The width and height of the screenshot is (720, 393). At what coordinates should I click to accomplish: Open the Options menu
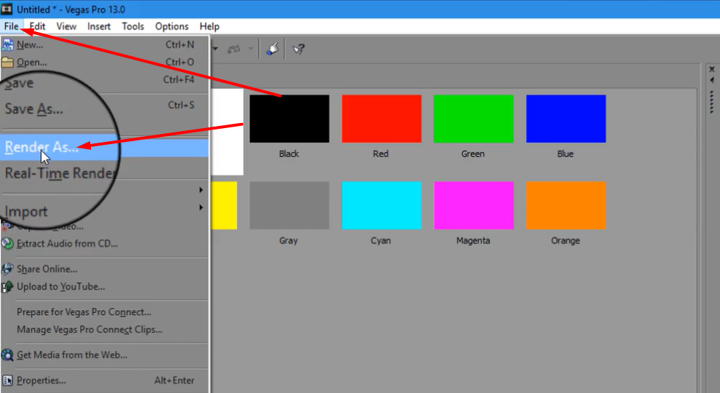[172, 26]
